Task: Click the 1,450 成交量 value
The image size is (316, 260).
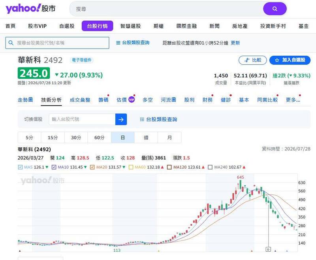Action: [221, 75]
